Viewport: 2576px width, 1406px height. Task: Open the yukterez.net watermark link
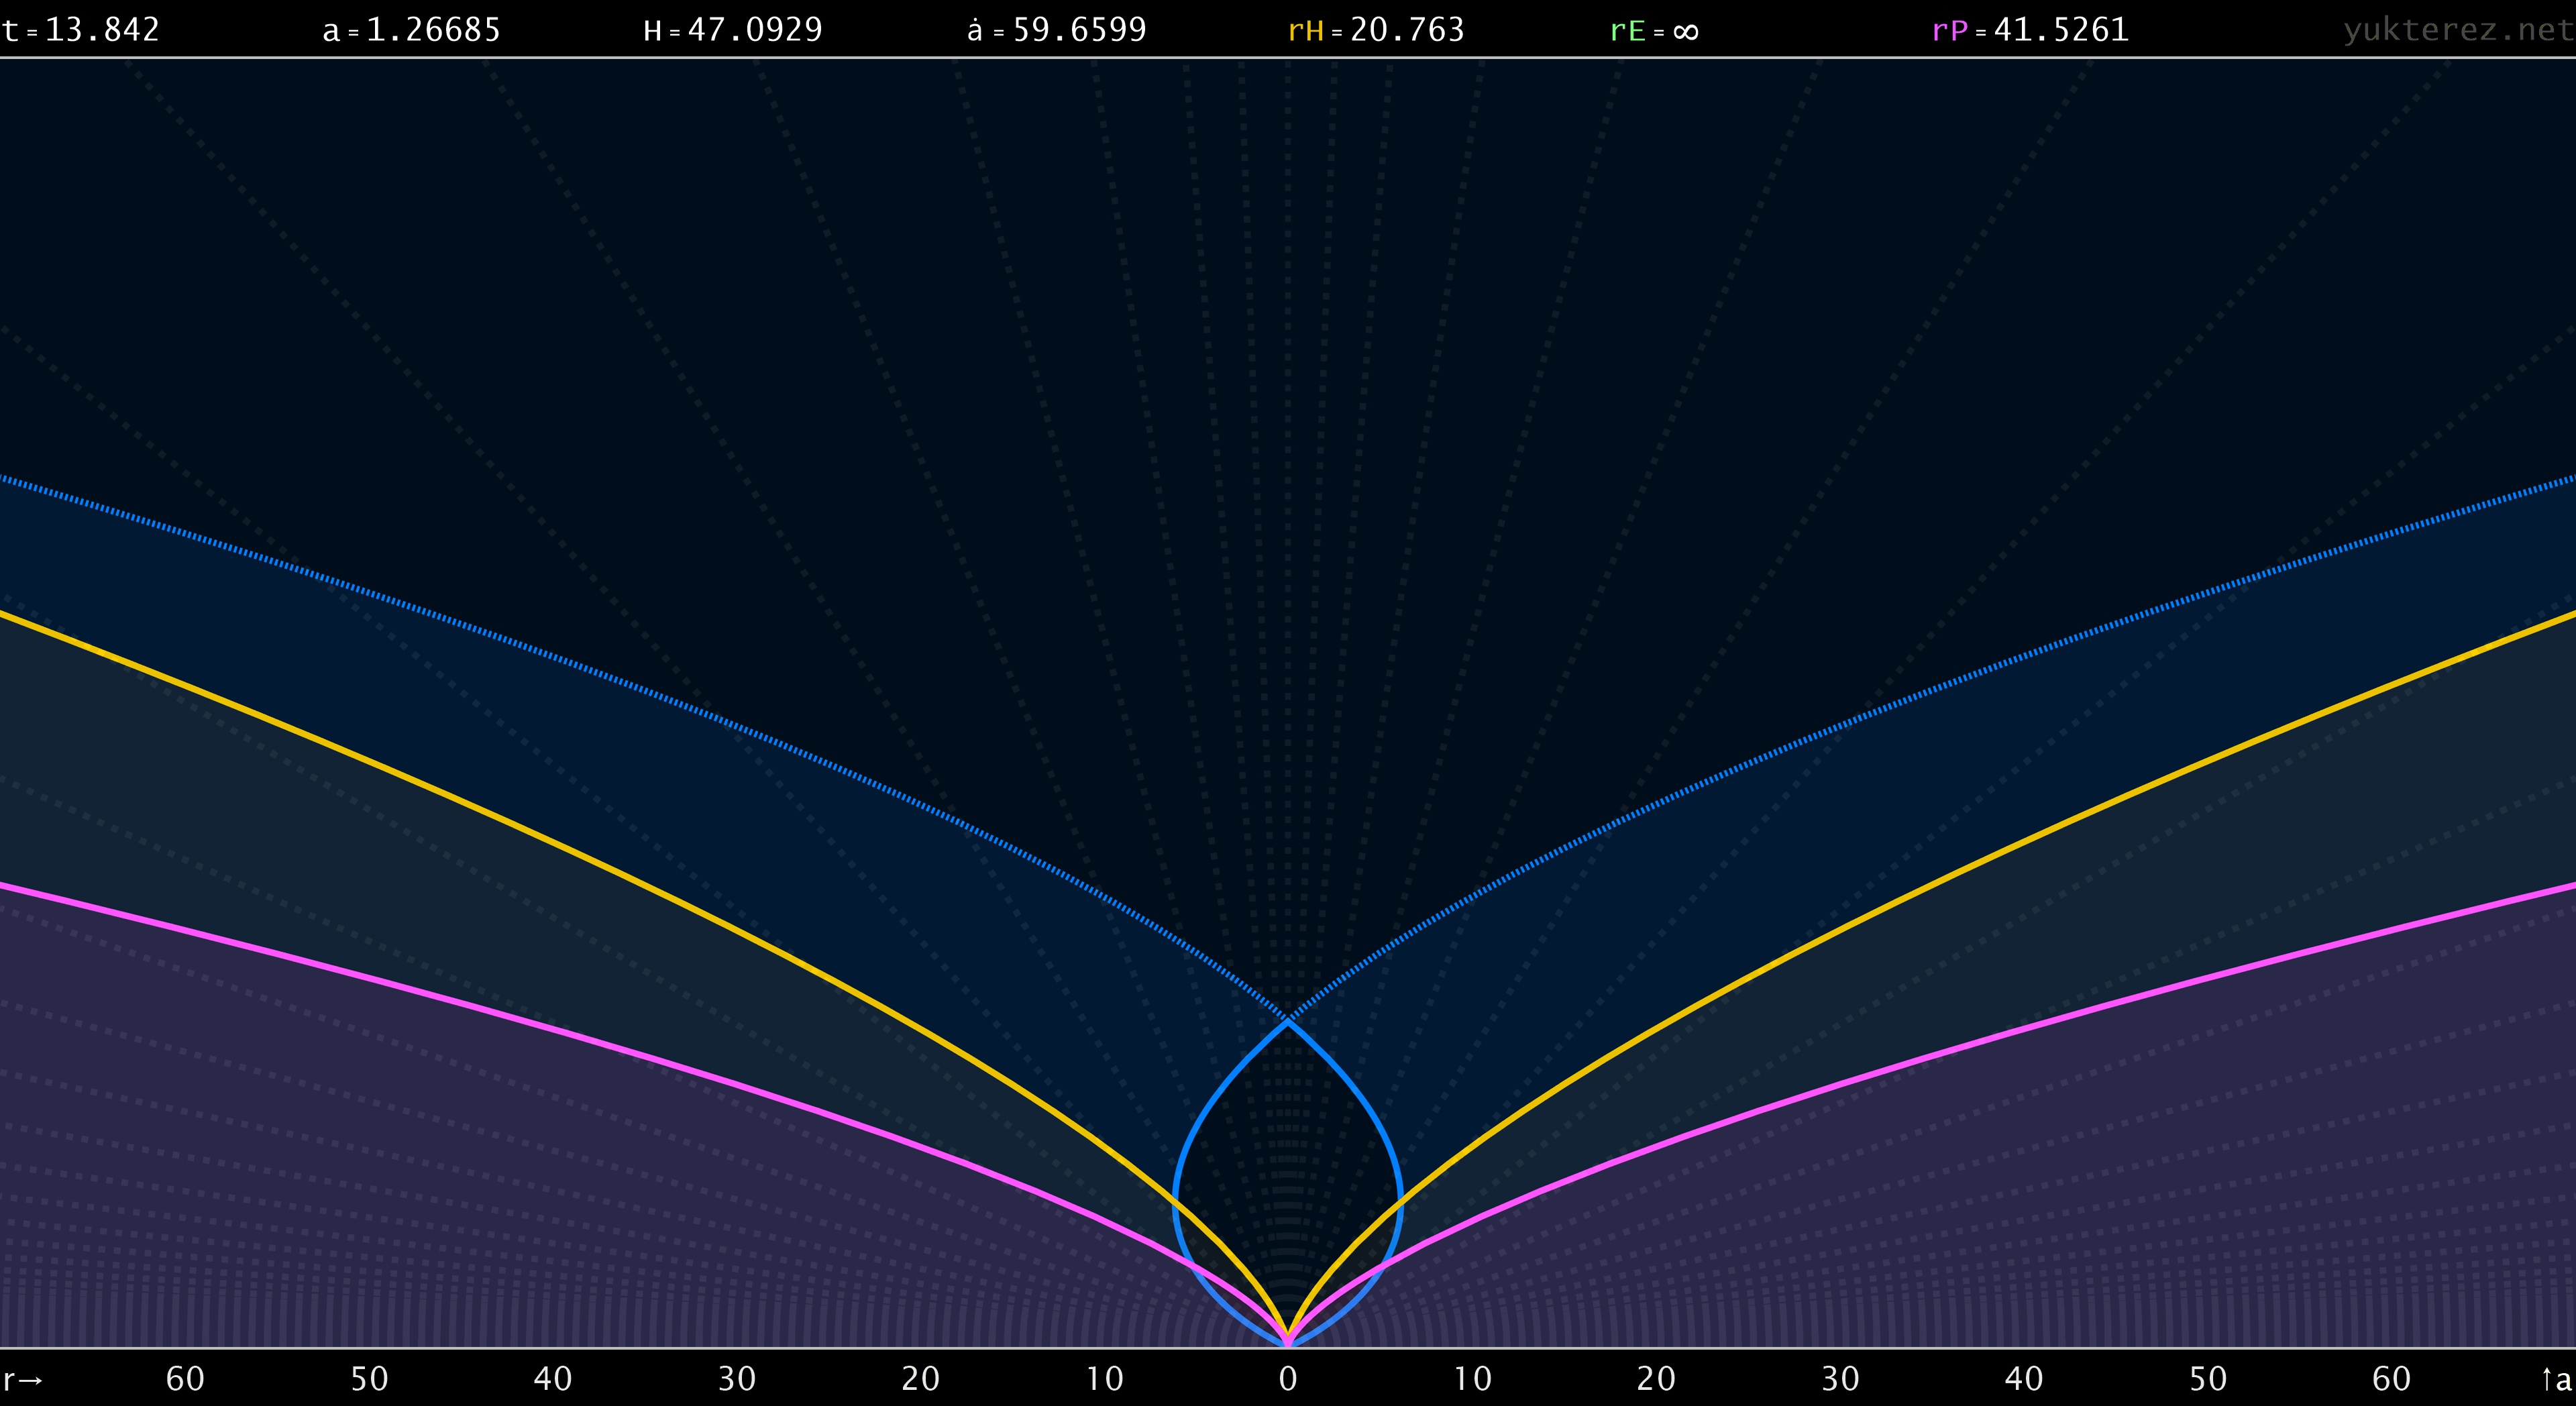(x=2459, y=30)
